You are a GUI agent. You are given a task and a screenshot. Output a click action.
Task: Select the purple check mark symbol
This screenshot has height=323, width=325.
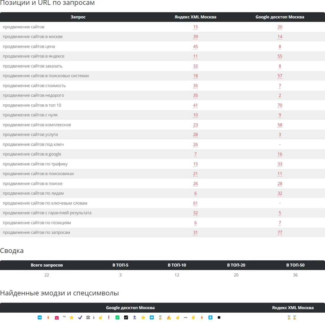[x=80, y=317]
